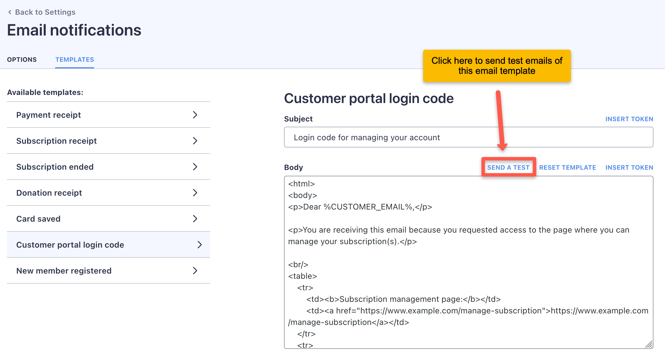The height and width of the screenshot is (359, 665).
Task: Switch to the OPTIONS tab
Action: [22, 59]
